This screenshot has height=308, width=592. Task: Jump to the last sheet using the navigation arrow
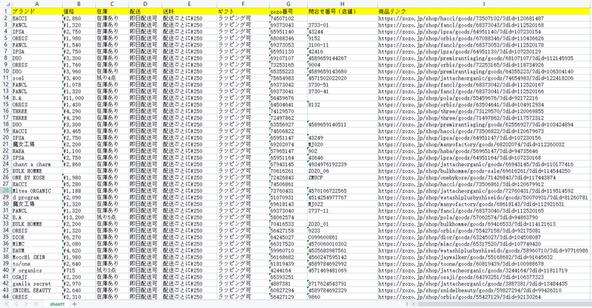35,304
